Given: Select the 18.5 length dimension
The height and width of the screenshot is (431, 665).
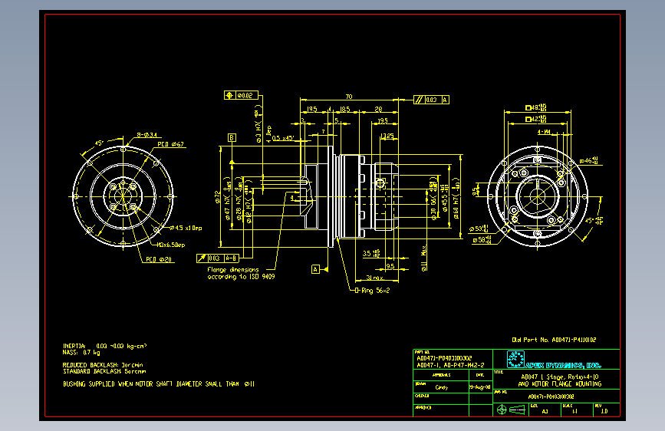Looking at the screenshot, I should pyautogui.click(x=345, y=110).
